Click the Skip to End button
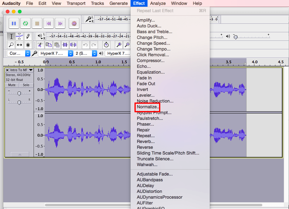This screenshot has height=209, width=289. tap(60, 23)
